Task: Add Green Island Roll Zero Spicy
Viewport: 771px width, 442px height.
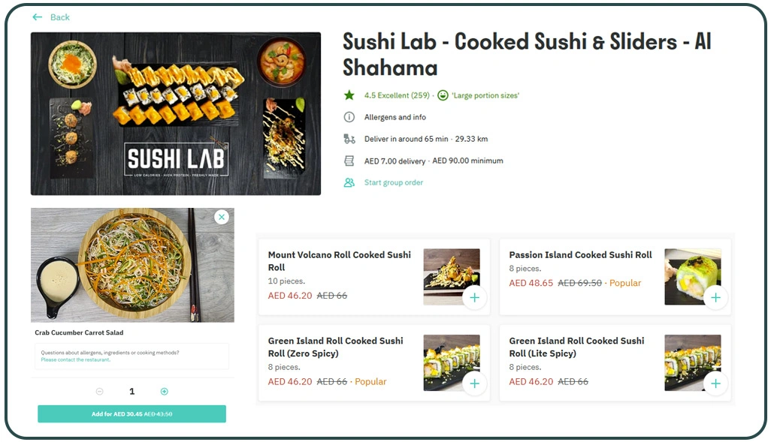Action: pos(474,384)
